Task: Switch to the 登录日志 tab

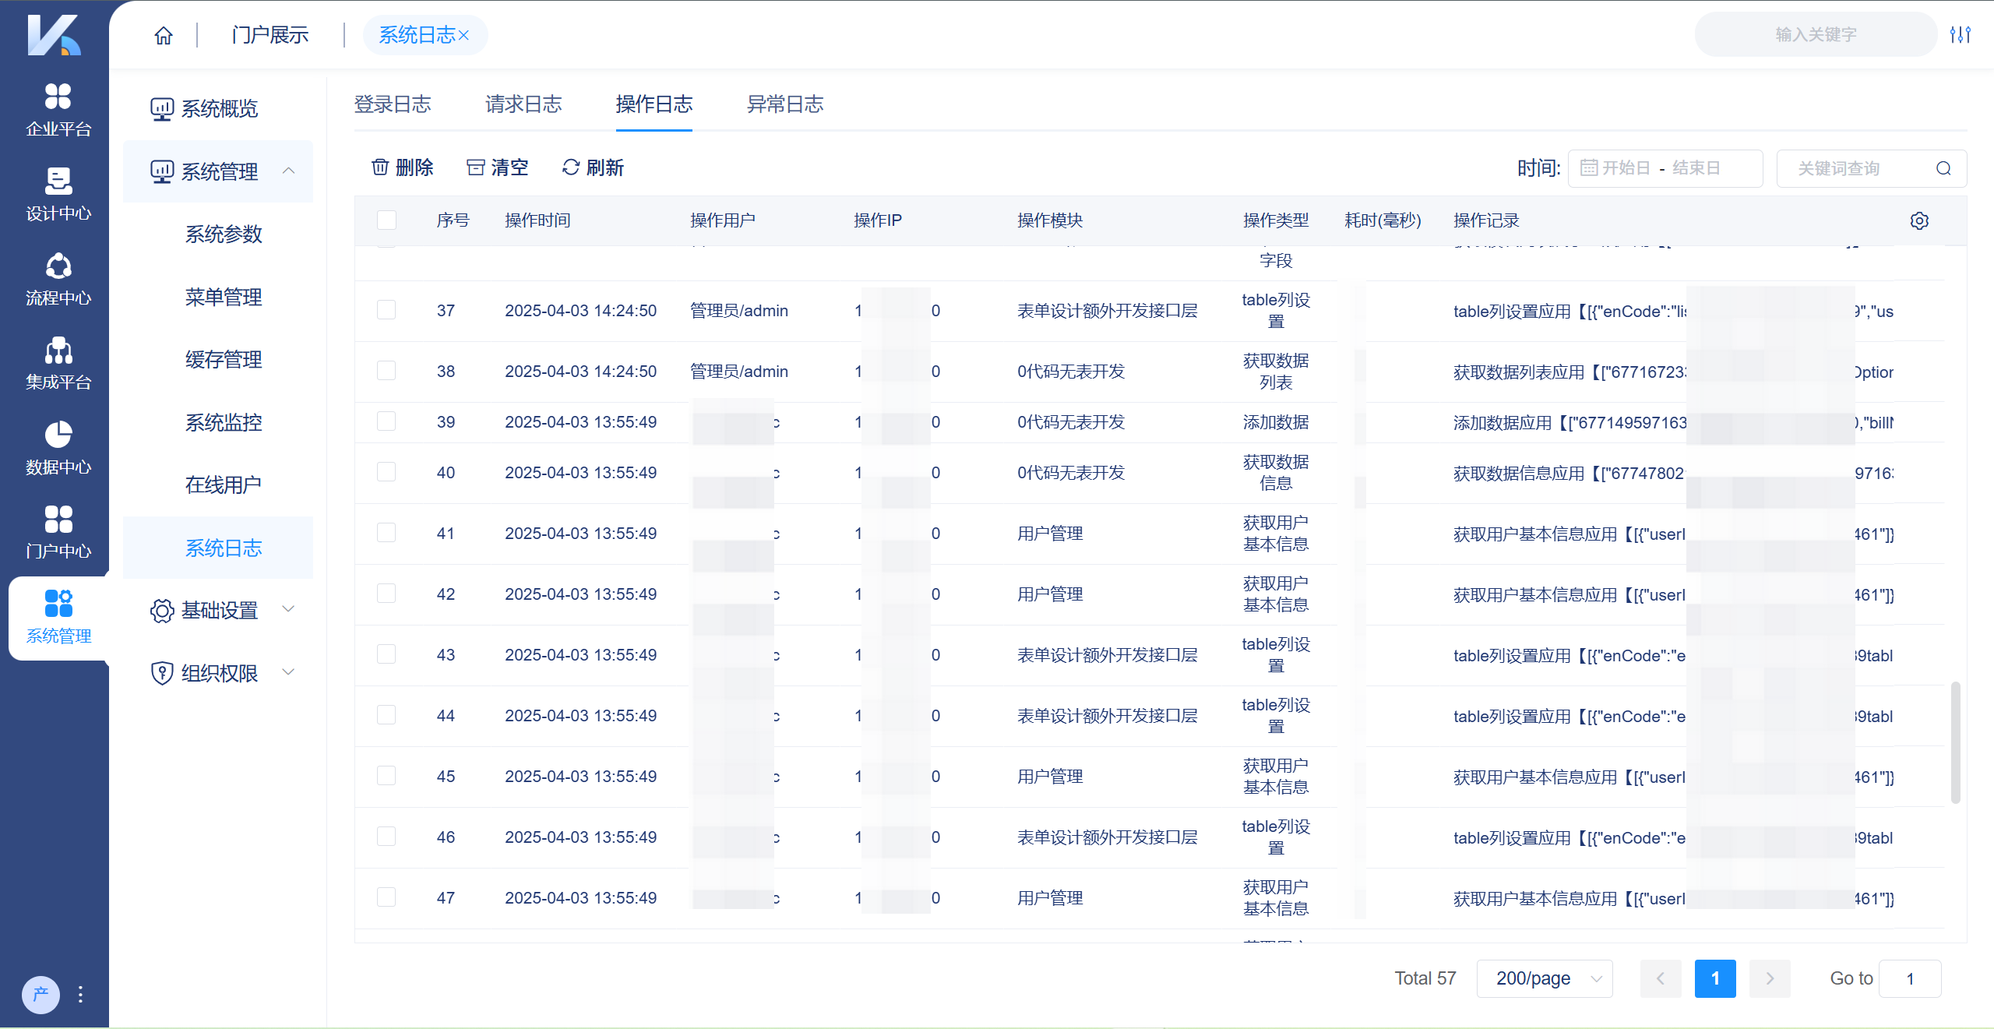Action: click(392, 104)
